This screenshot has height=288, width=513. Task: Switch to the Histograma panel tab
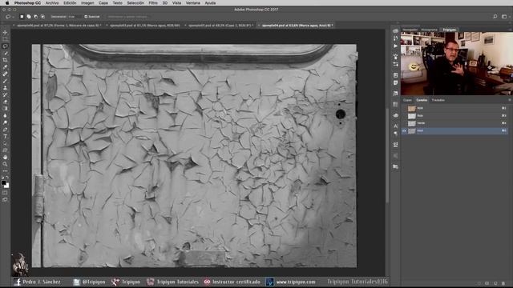tap(429, 30)
